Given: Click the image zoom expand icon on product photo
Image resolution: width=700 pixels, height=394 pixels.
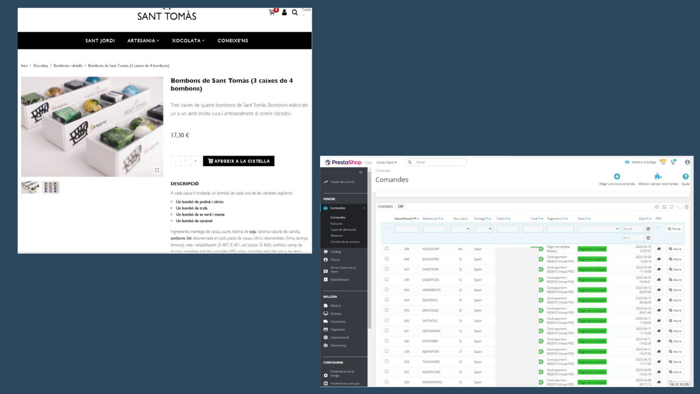Looking at the screenshot, I should (157, 170).
